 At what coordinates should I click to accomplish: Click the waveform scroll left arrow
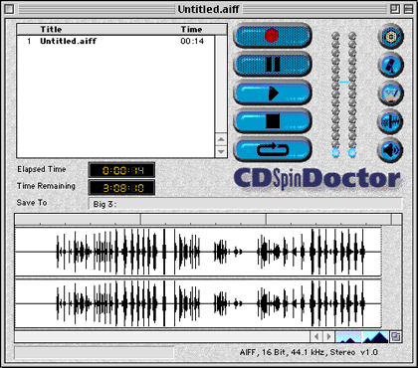tap(316, 337)
